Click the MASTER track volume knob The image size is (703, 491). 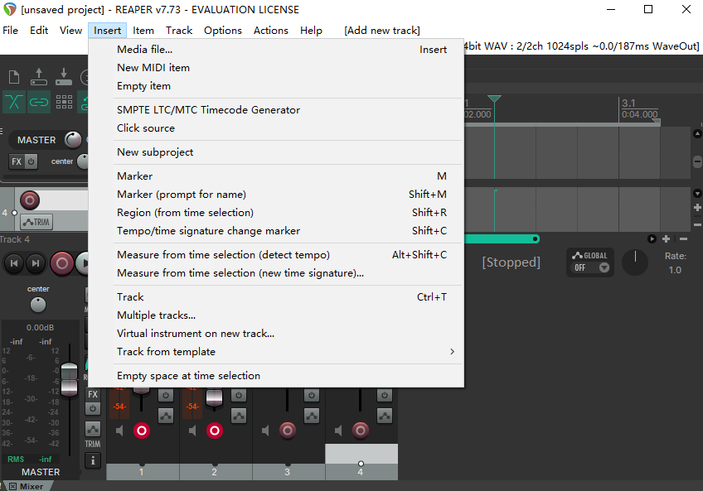pyautogui.click(x=73, y=140)
